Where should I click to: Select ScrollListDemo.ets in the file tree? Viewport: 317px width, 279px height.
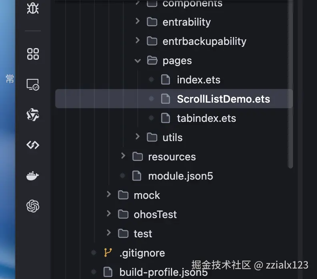pyautogui.click(x=223, y=99)
